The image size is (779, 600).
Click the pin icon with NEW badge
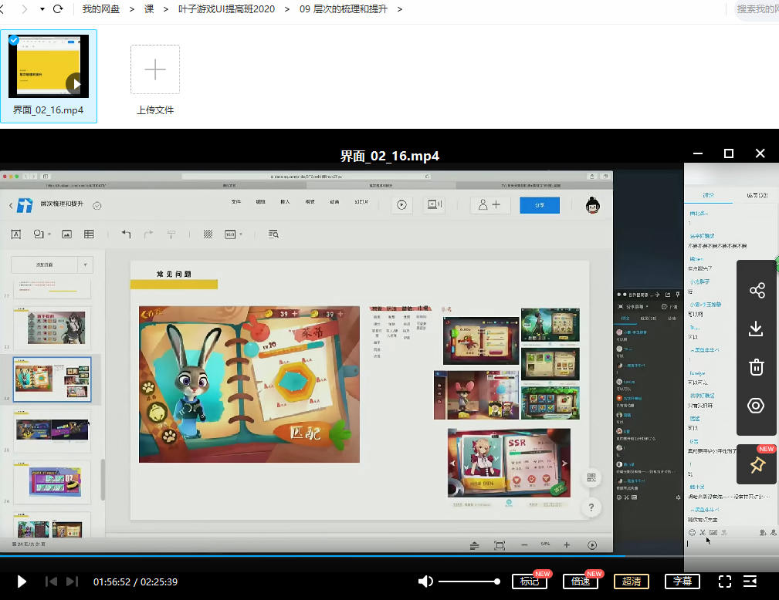click(x=757, y=465)
